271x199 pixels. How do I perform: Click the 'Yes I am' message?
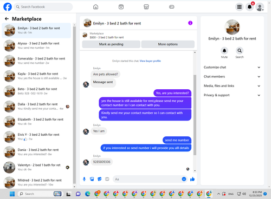(x=99, y=131)
